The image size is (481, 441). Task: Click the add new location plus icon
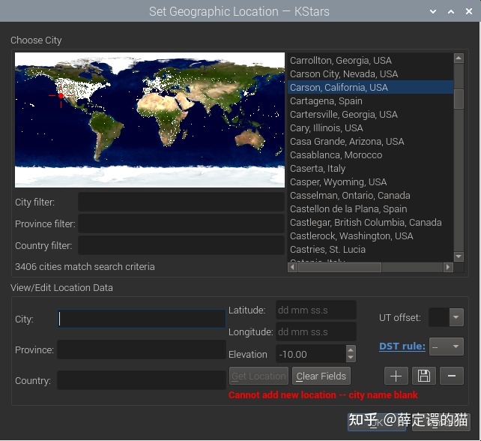click(x=396, y=376)
